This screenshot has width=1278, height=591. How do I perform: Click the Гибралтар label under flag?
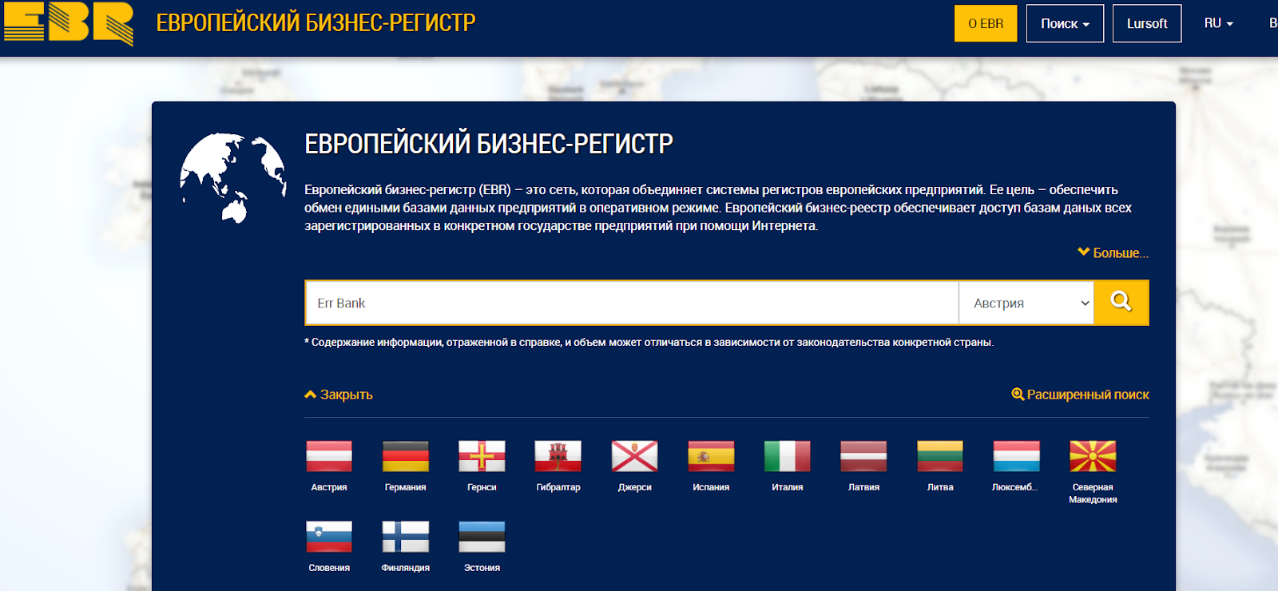(558, 487)
